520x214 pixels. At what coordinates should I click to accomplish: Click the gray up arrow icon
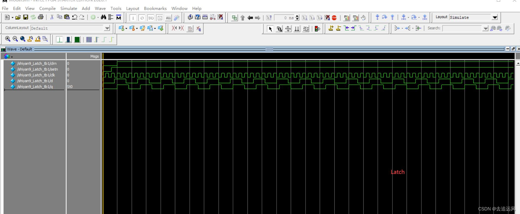(243, 18)
